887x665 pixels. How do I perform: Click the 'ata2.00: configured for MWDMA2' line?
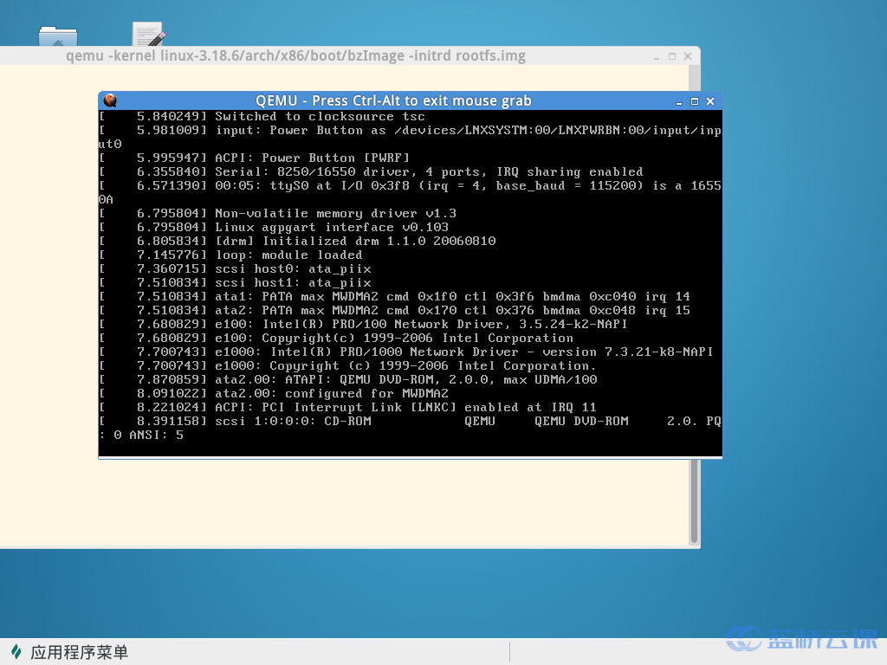coord(274,394)
